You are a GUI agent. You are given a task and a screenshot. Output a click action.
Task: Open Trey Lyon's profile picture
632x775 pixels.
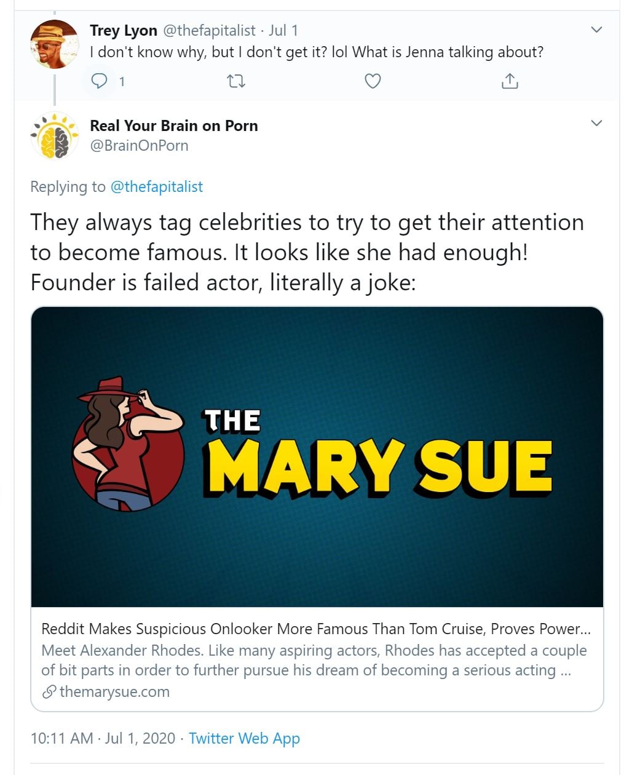55,44
